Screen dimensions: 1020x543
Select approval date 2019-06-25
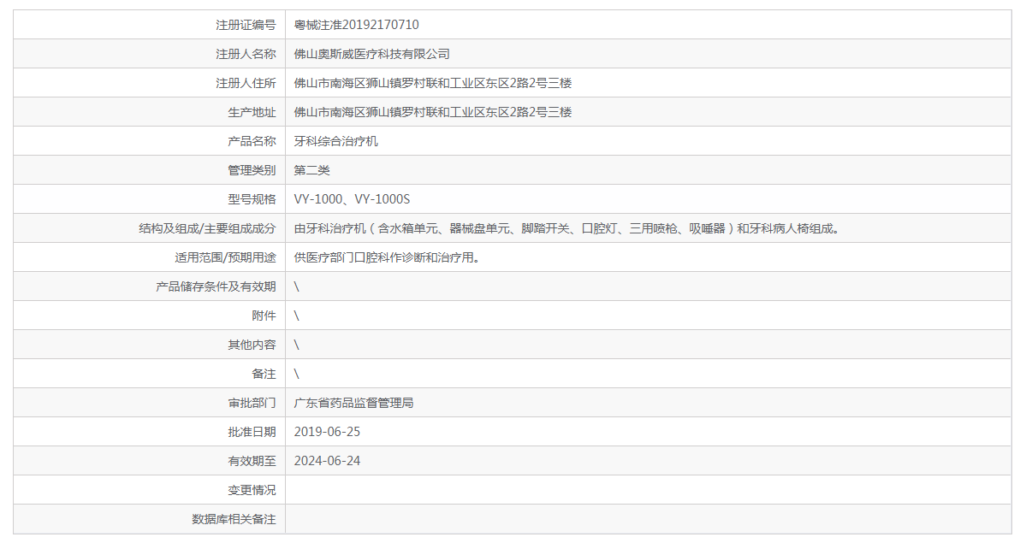(x=327, y=432)
